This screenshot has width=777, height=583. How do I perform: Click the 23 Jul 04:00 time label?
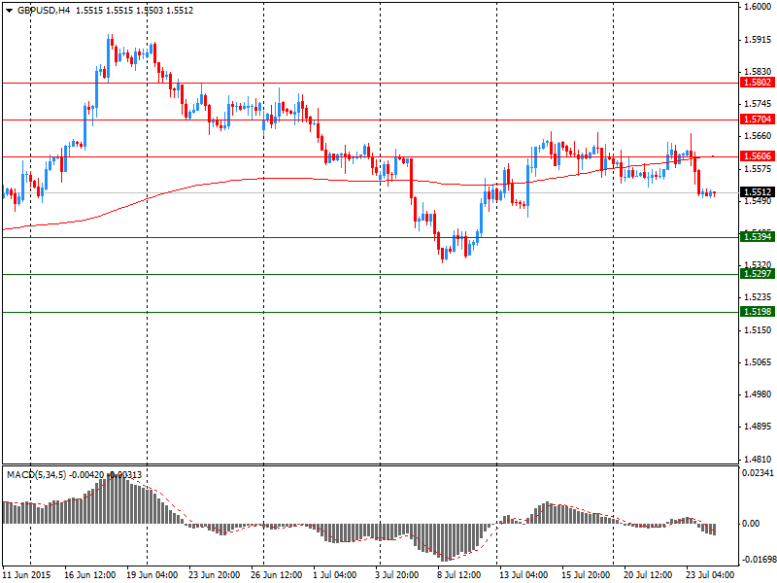pyautogui.click(x=710, y=575)
